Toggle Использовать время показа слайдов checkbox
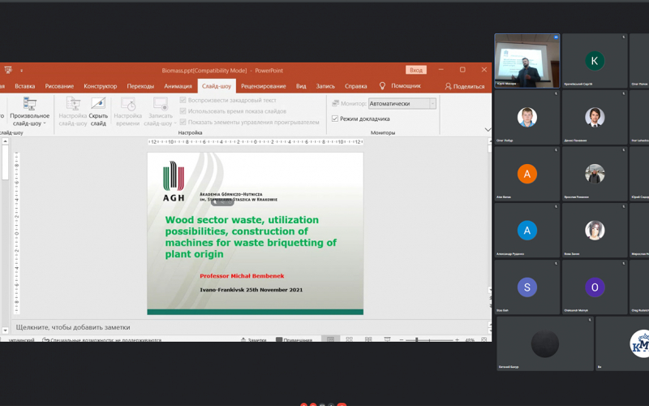The height and width of the screenshot is (406, 649). pyautogui.click(x=183, y=110)
